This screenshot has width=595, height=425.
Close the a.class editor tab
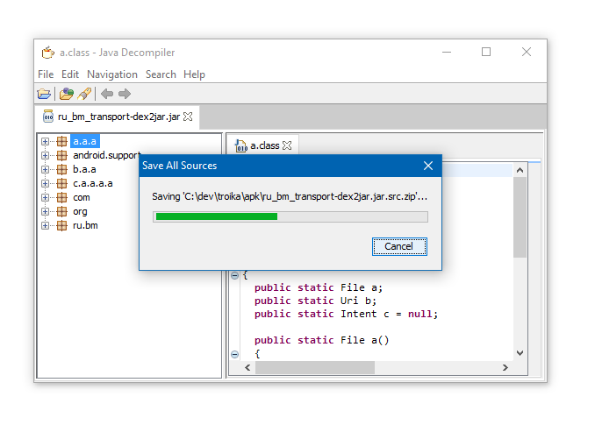click(287, 145)
